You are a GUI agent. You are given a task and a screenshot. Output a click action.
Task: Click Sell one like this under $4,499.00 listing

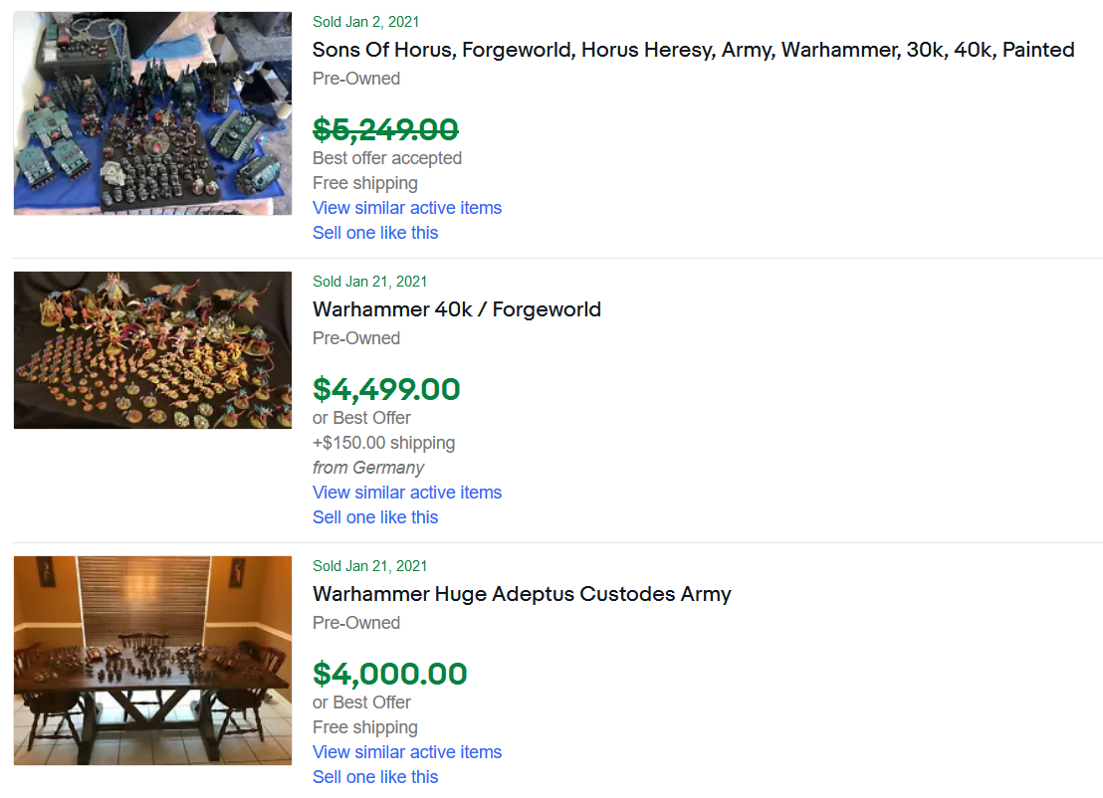(x=375, y=517)
